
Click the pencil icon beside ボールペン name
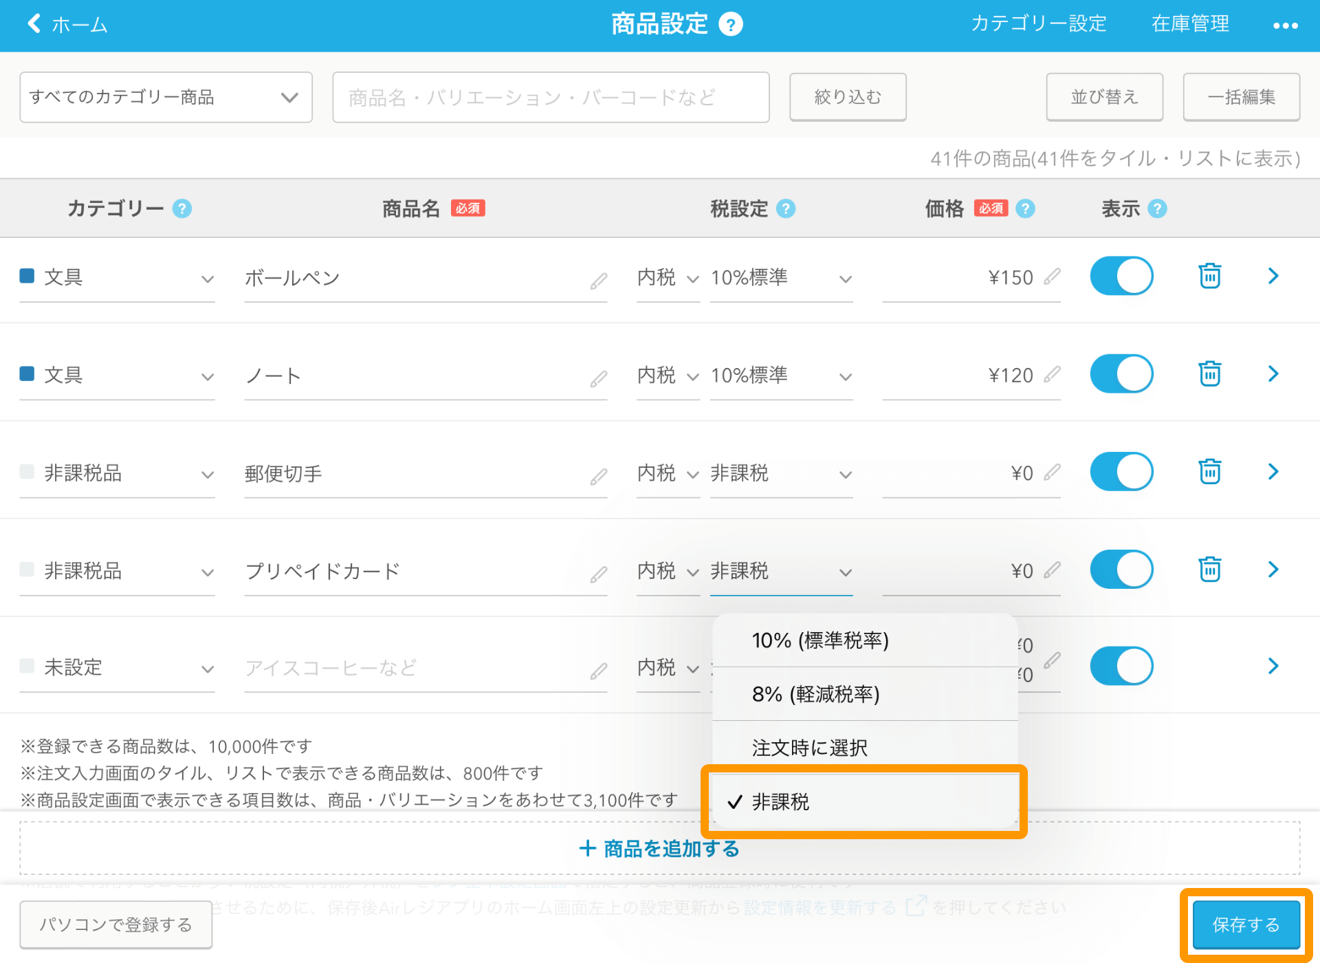598,281
